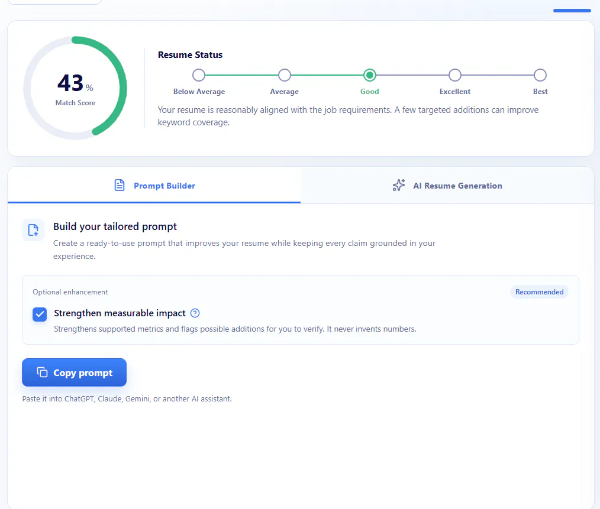This screenshot has height=509, width=600.
Task: Select the Good status circle
Action: click(370, 75)
